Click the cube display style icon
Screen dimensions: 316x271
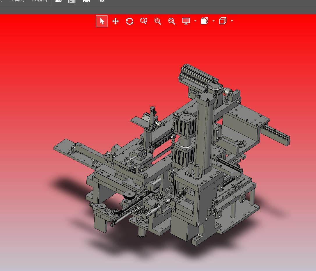223,21
